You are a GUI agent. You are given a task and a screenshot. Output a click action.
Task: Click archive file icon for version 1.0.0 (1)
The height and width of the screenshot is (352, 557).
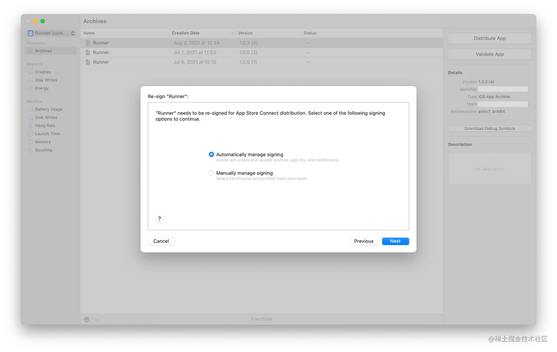point(88,62)
